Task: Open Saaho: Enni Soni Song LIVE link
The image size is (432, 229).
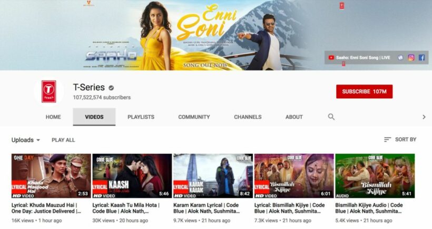Action: 363,58
